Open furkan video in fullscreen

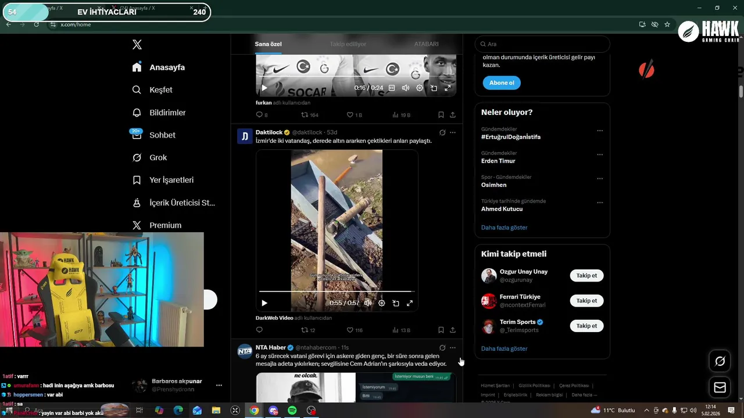click(x=448, y=88)
